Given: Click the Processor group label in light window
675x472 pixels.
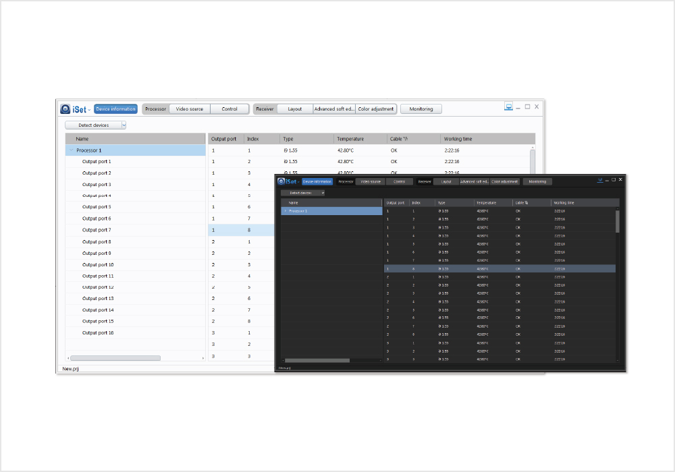Looking at the screenshot, I should coord(155,109).
